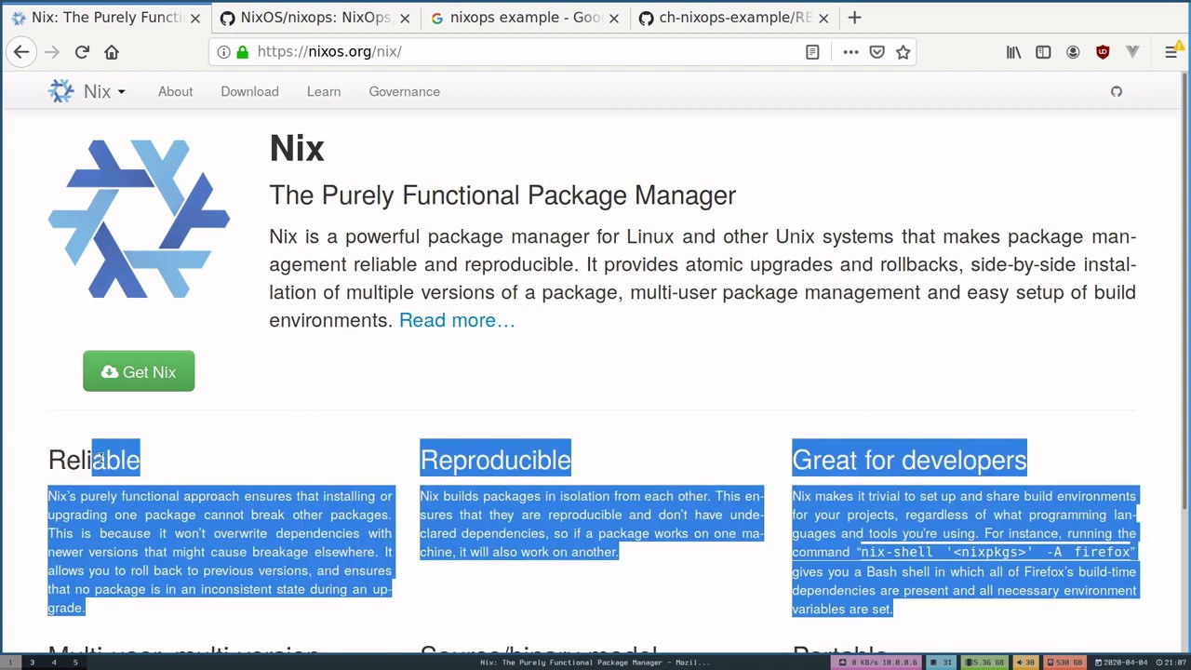The image size is (1191, 670).
Task: Switch to workspace 3 in status bar
Action: tap(32, 663)
